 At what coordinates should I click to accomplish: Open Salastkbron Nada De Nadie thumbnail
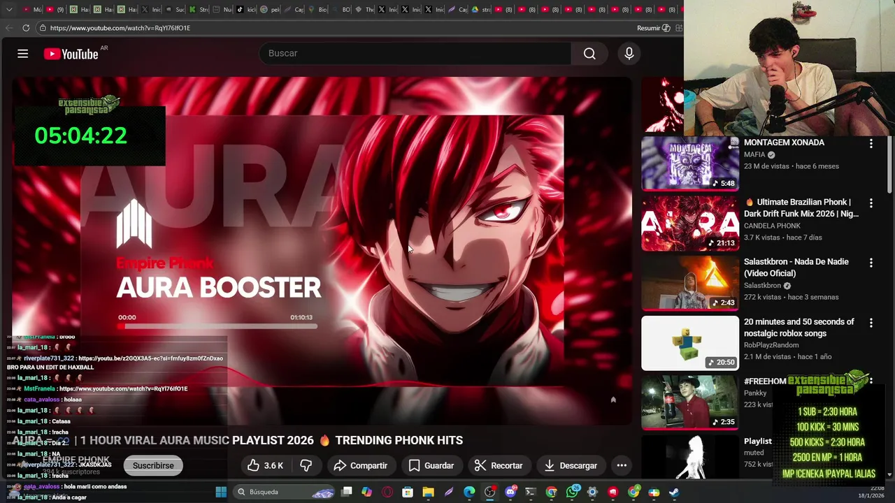[690, 283]
